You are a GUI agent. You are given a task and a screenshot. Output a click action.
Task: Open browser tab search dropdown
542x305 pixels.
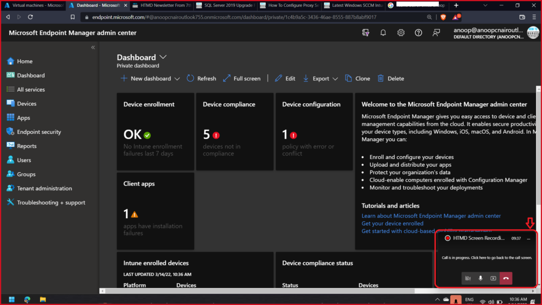pyautogui.click(x=485, y=5)
